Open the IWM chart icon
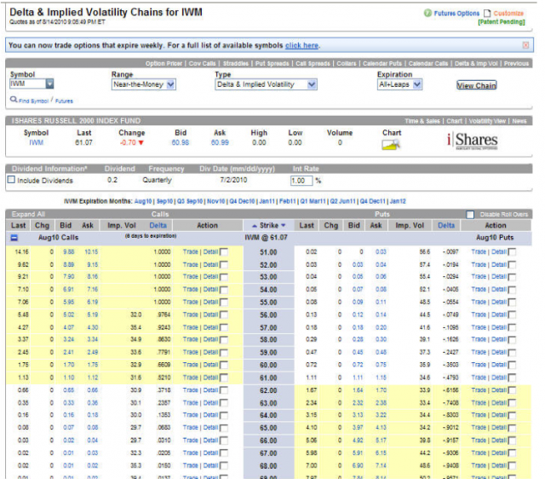The width and height of the screenshot is (545, 479). (391, 144)
